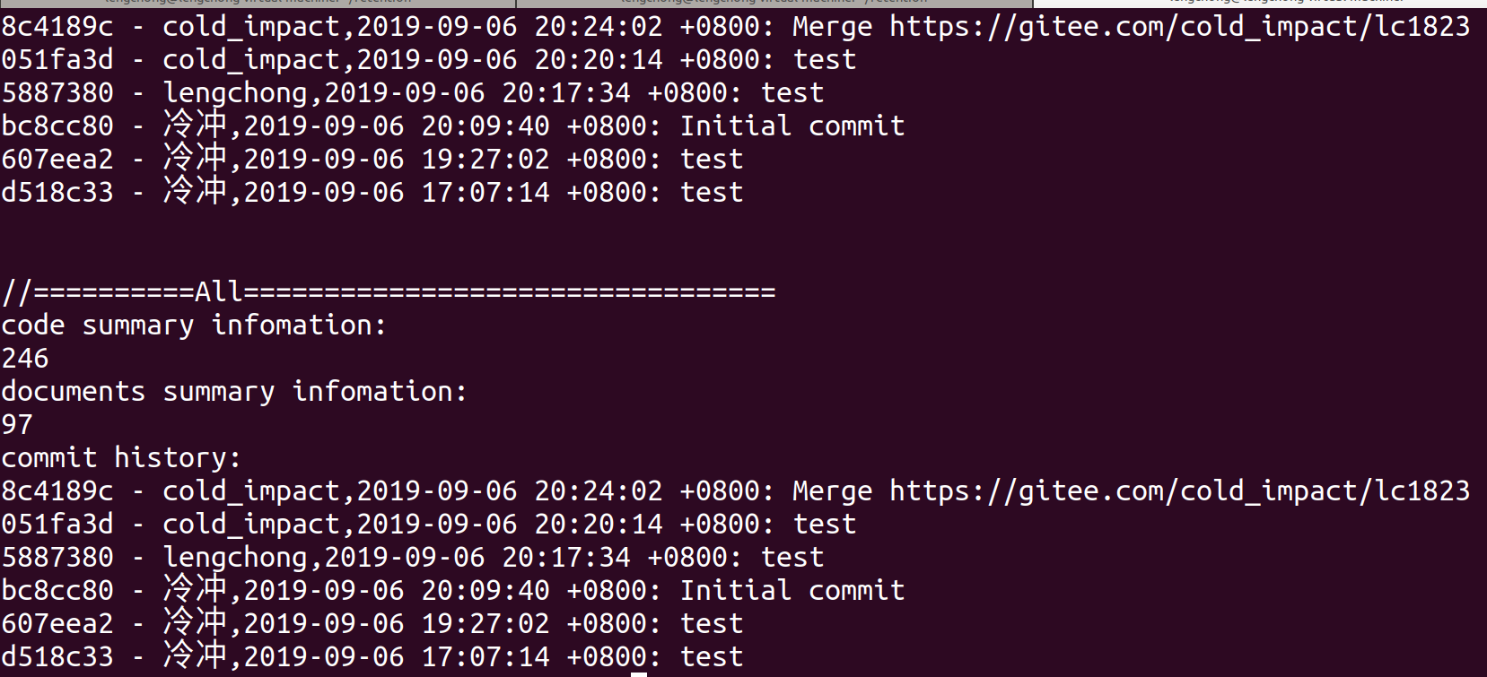Screen dimensions: 1487x677
Task: Click the code summary count 246
Action: (25, 359)
